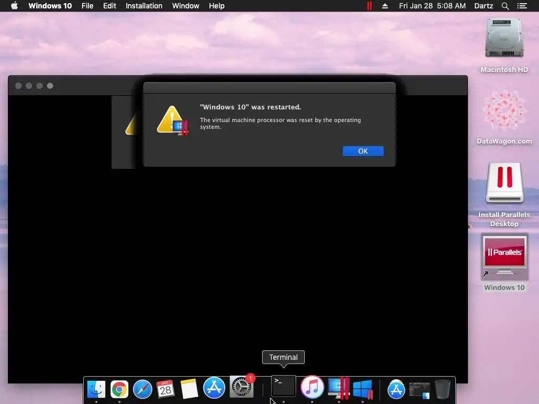
Task: Open Trash from the Dock
Action: pyautogui.click(x=442, y=389)
